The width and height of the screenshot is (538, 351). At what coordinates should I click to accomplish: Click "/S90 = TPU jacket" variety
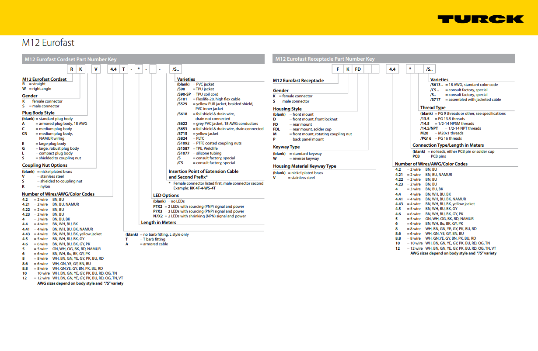tap(196, 89)
